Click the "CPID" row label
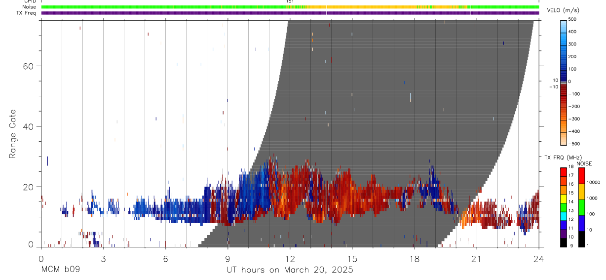 [x=29, y=1]
